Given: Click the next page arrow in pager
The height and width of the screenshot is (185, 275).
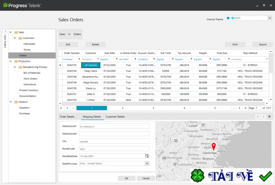Looking at the screenshot, I should click(240, 108).
